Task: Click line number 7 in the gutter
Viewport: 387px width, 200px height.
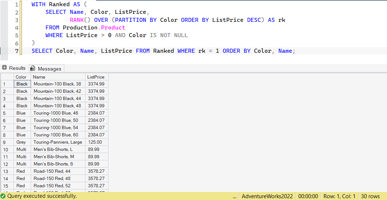Action: [17, 51]
